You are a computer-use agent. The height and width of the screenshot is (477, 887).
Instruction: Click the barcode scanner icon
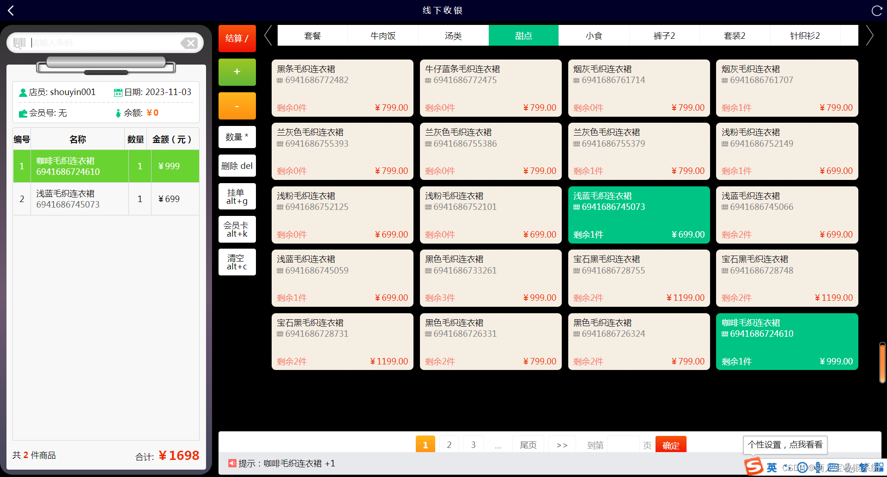(19, 43)
